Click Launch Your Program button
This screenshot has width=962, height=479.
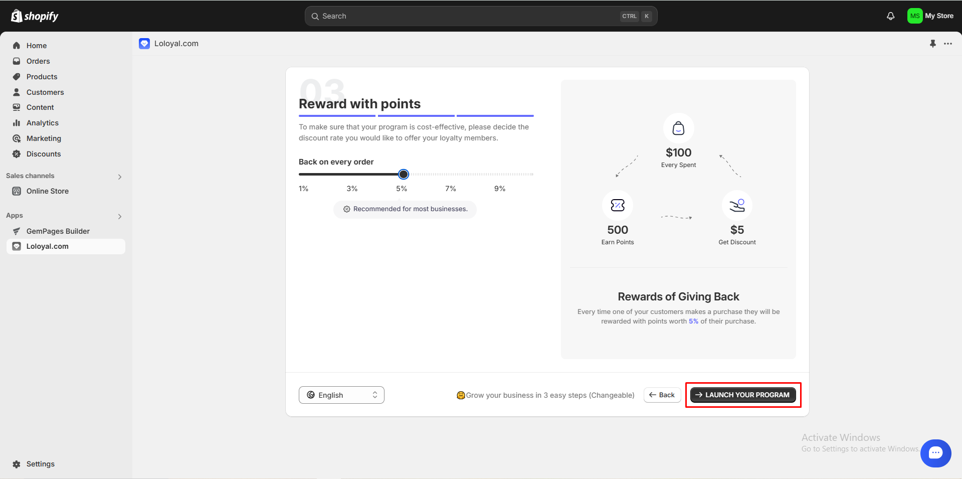coord(742,395)
